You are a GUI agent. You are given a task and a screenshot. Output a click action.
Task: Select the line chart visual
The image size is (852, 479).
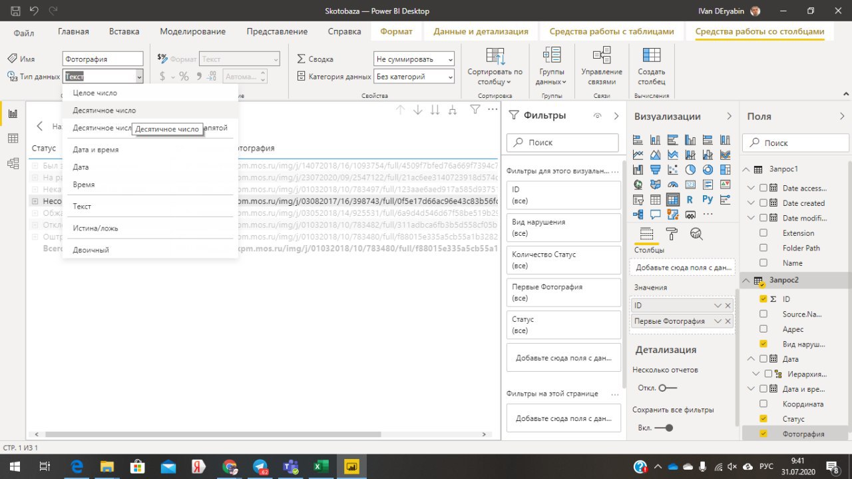[x=638, y=155]
